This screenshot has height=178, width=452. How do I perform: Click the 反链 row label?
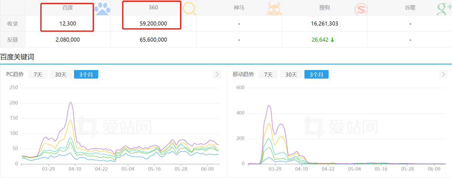click(x=13, y=40)
